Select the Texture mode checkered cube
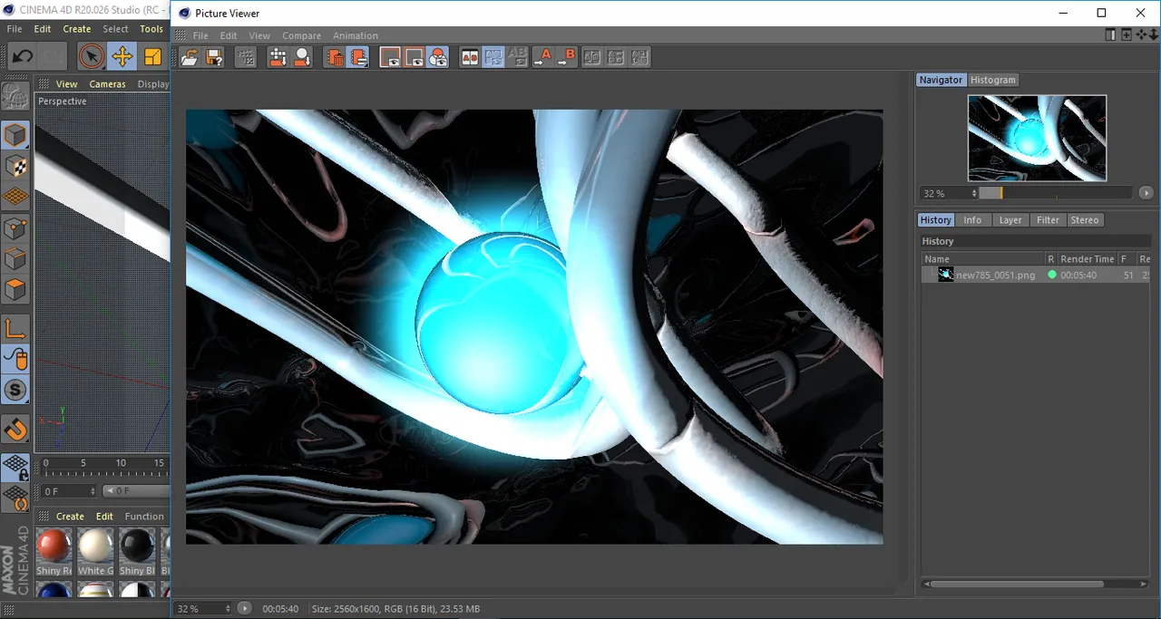 15,167
